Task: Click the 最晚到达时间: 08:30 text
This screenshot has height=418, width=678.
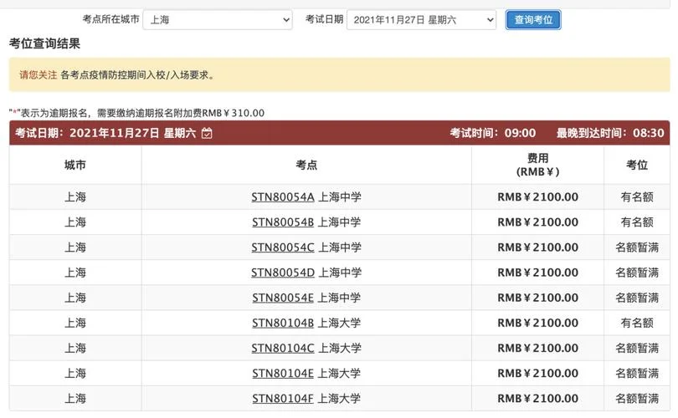Action: click(610, 133)
